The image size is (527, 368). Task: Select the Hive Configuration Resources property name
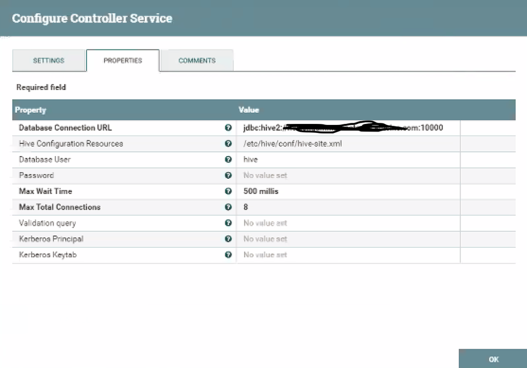[71, 144]
